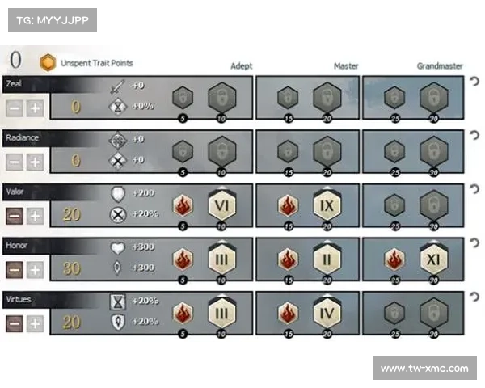Click the Virtues boon duration hourglass icon
Viewport: 485px width, 388px height.
(x=118, y=302)
